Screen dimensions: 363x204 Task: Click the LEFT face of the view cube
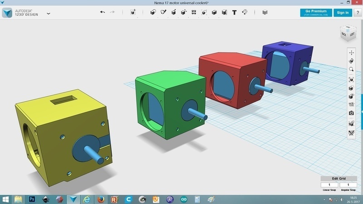(x=352, y=35)
